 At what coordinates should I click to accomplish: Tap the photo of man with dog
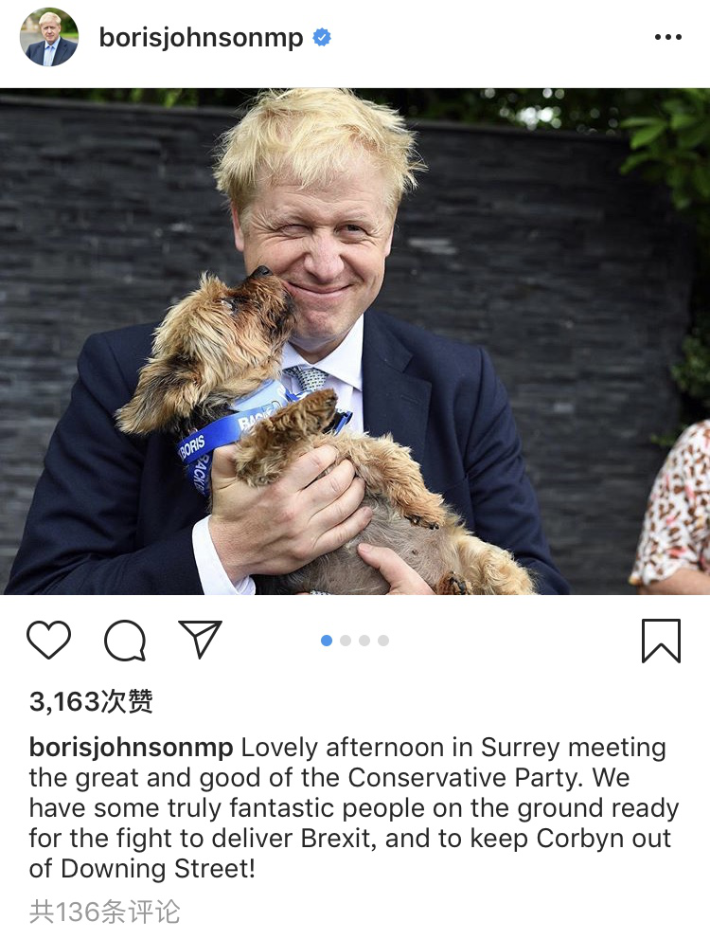355,342
